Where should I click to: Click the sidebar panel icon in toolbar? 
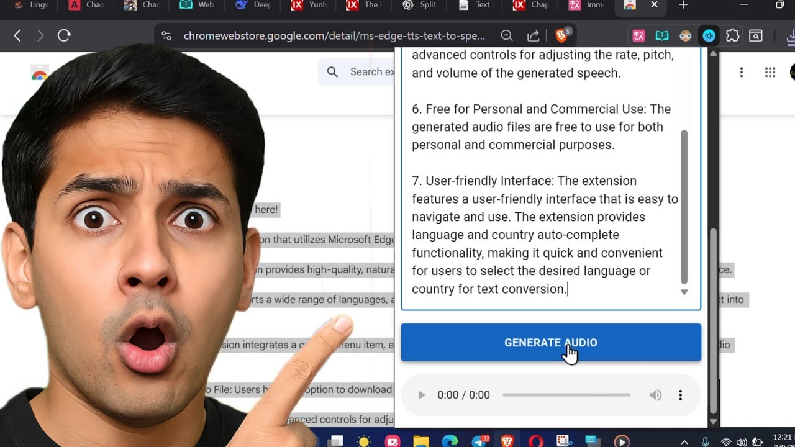(x=756, y=36)
